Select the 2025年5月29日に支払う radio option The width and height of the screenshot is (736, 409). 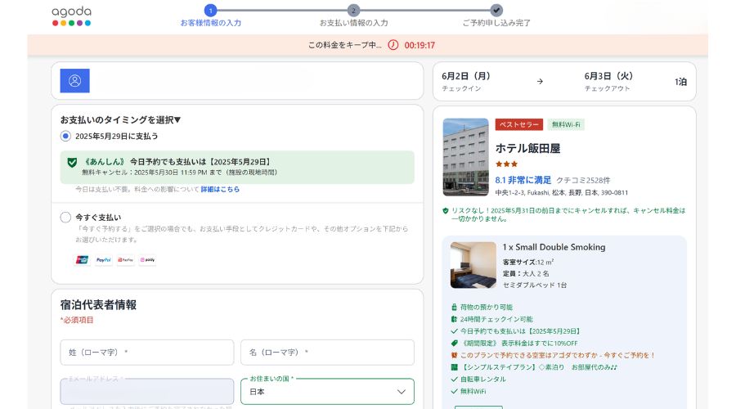65,136
